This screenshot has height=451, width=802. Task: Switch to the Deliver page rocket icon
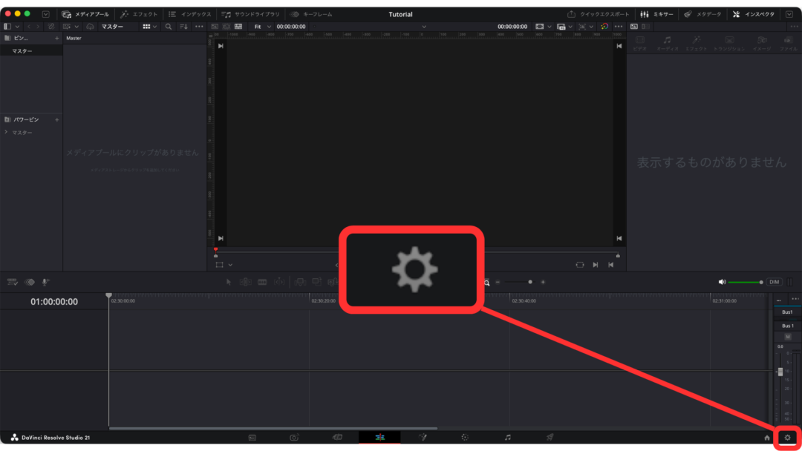pyautogui.click(x=550, y=438)
